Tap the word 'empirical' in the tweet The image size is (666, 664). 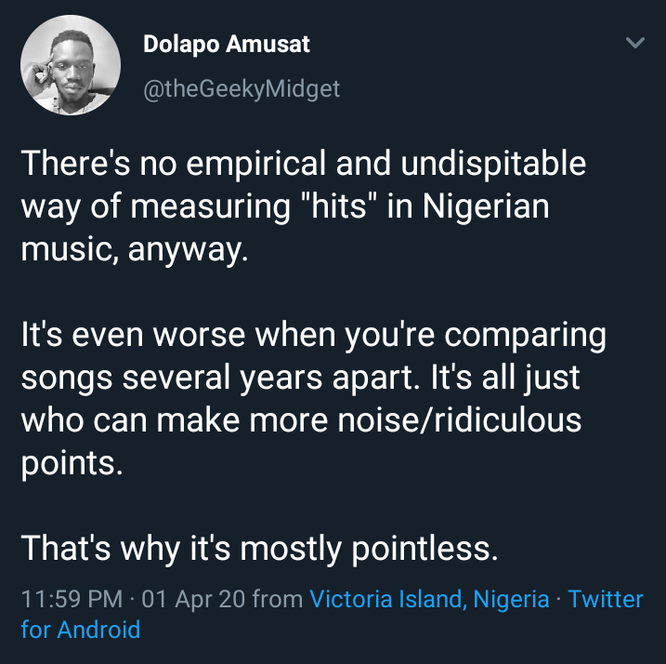tap(255, 165)
